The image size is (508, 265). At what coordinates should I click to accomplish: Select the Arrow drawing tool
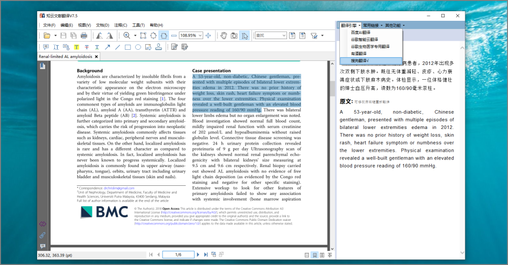click(x=107, y=47)
